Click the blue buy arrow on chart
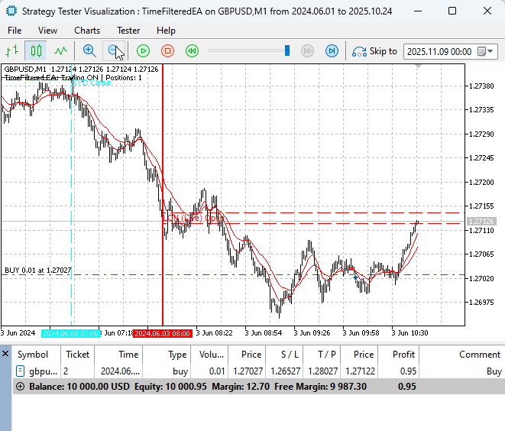 pyautogui.click(x=355, y=277)
